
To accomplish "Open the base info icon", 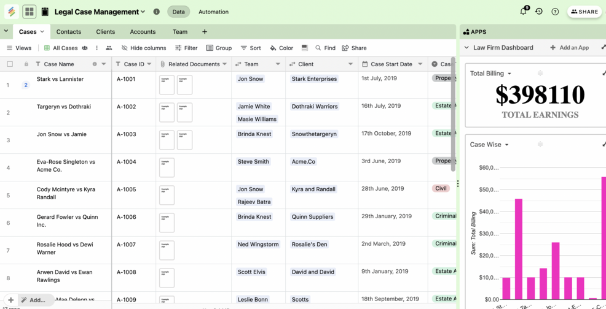I will [x=157, y=12].
